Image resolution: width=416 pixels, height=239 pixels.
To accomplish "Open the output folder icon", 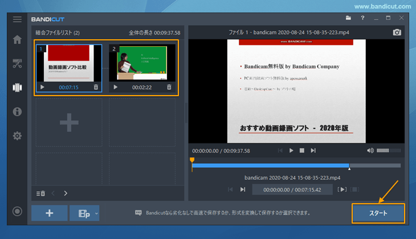I will pyautogui.click(x=348, y=18).
